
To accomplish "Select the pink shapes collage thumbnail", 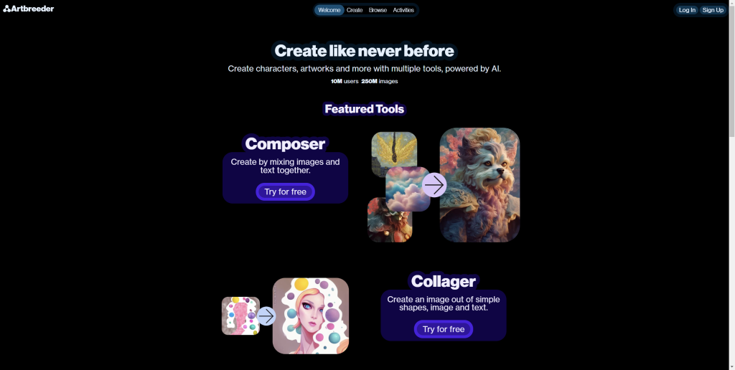I will [240, 316].
